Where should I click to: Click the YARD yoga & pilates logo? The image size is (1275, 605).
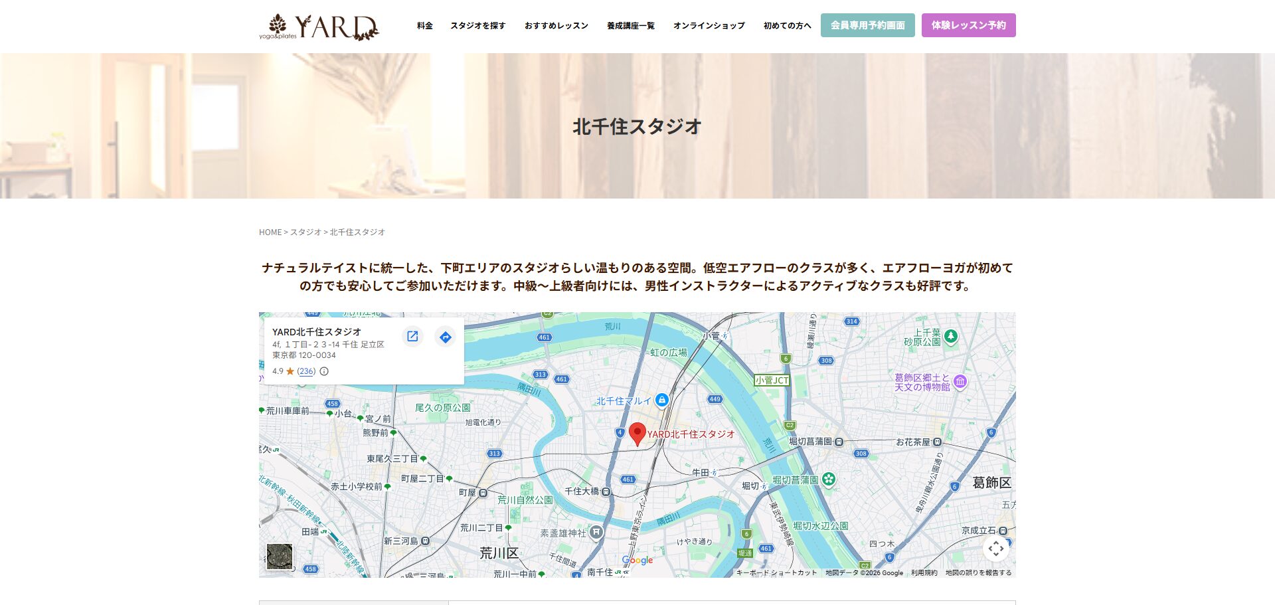tap(319, 27)
